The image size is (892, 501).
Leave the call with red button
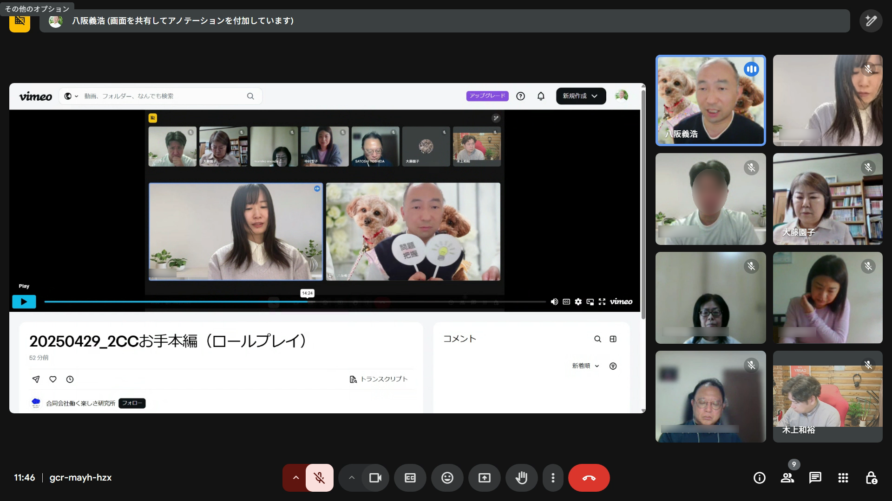point(589,478)
